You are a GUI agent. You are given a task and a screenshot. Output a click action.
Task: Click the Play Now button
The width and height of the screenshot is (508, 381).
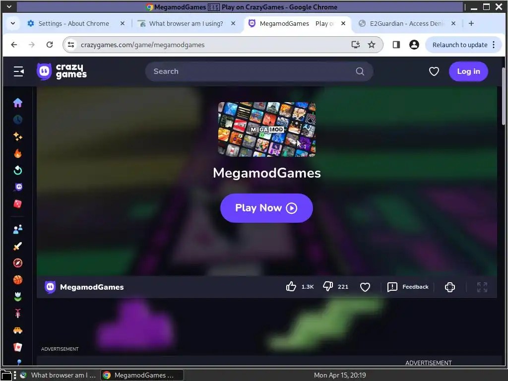(266, 208)
